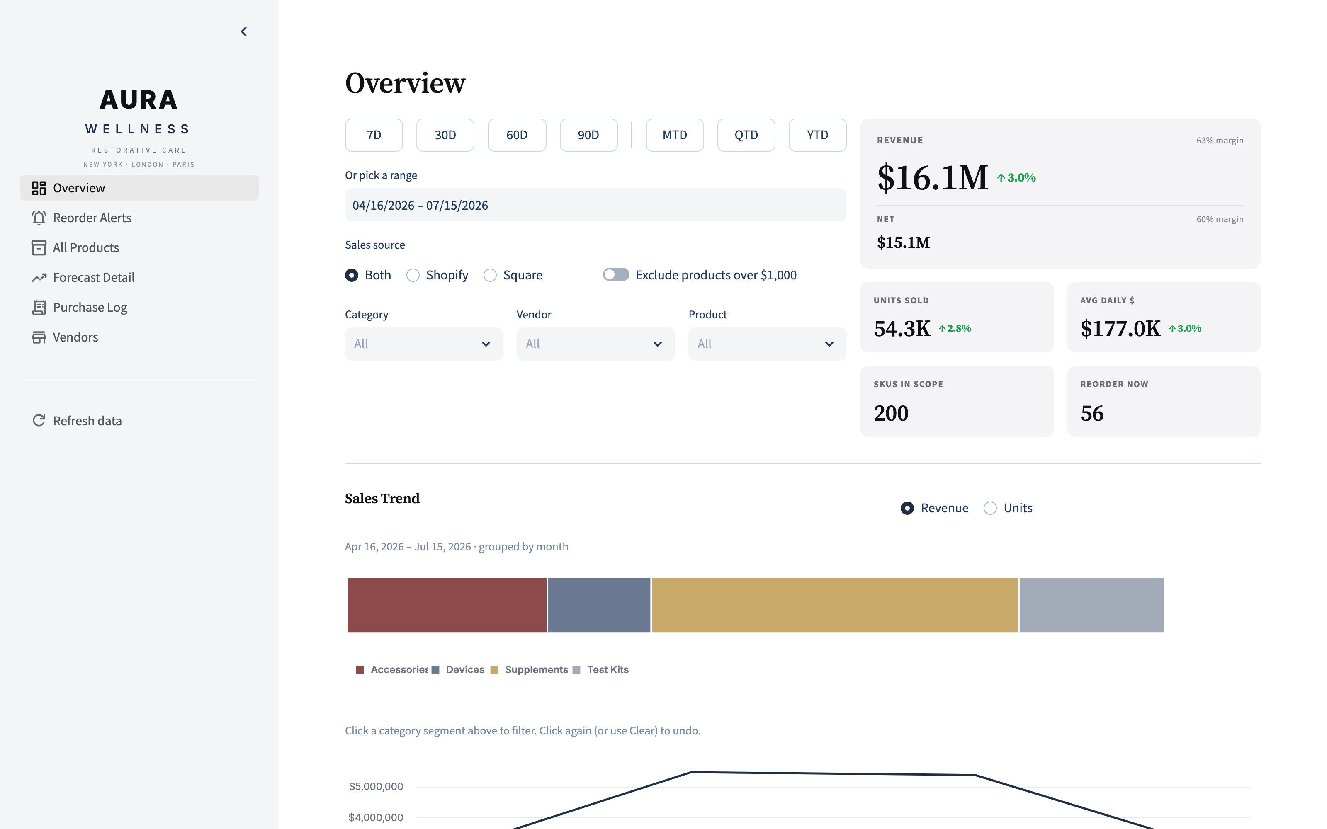Click the 60% margin label

point(1220,219)
